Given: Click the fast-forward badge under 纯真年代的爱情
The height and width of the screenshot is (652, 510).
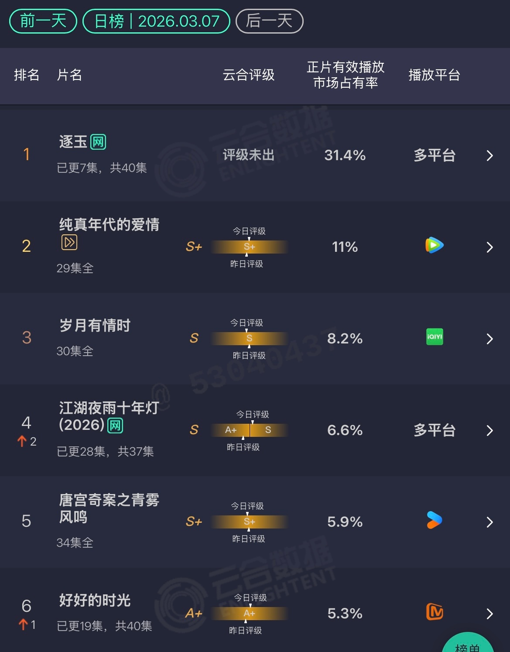Looking at the screenshot, I should pos(69,242).
